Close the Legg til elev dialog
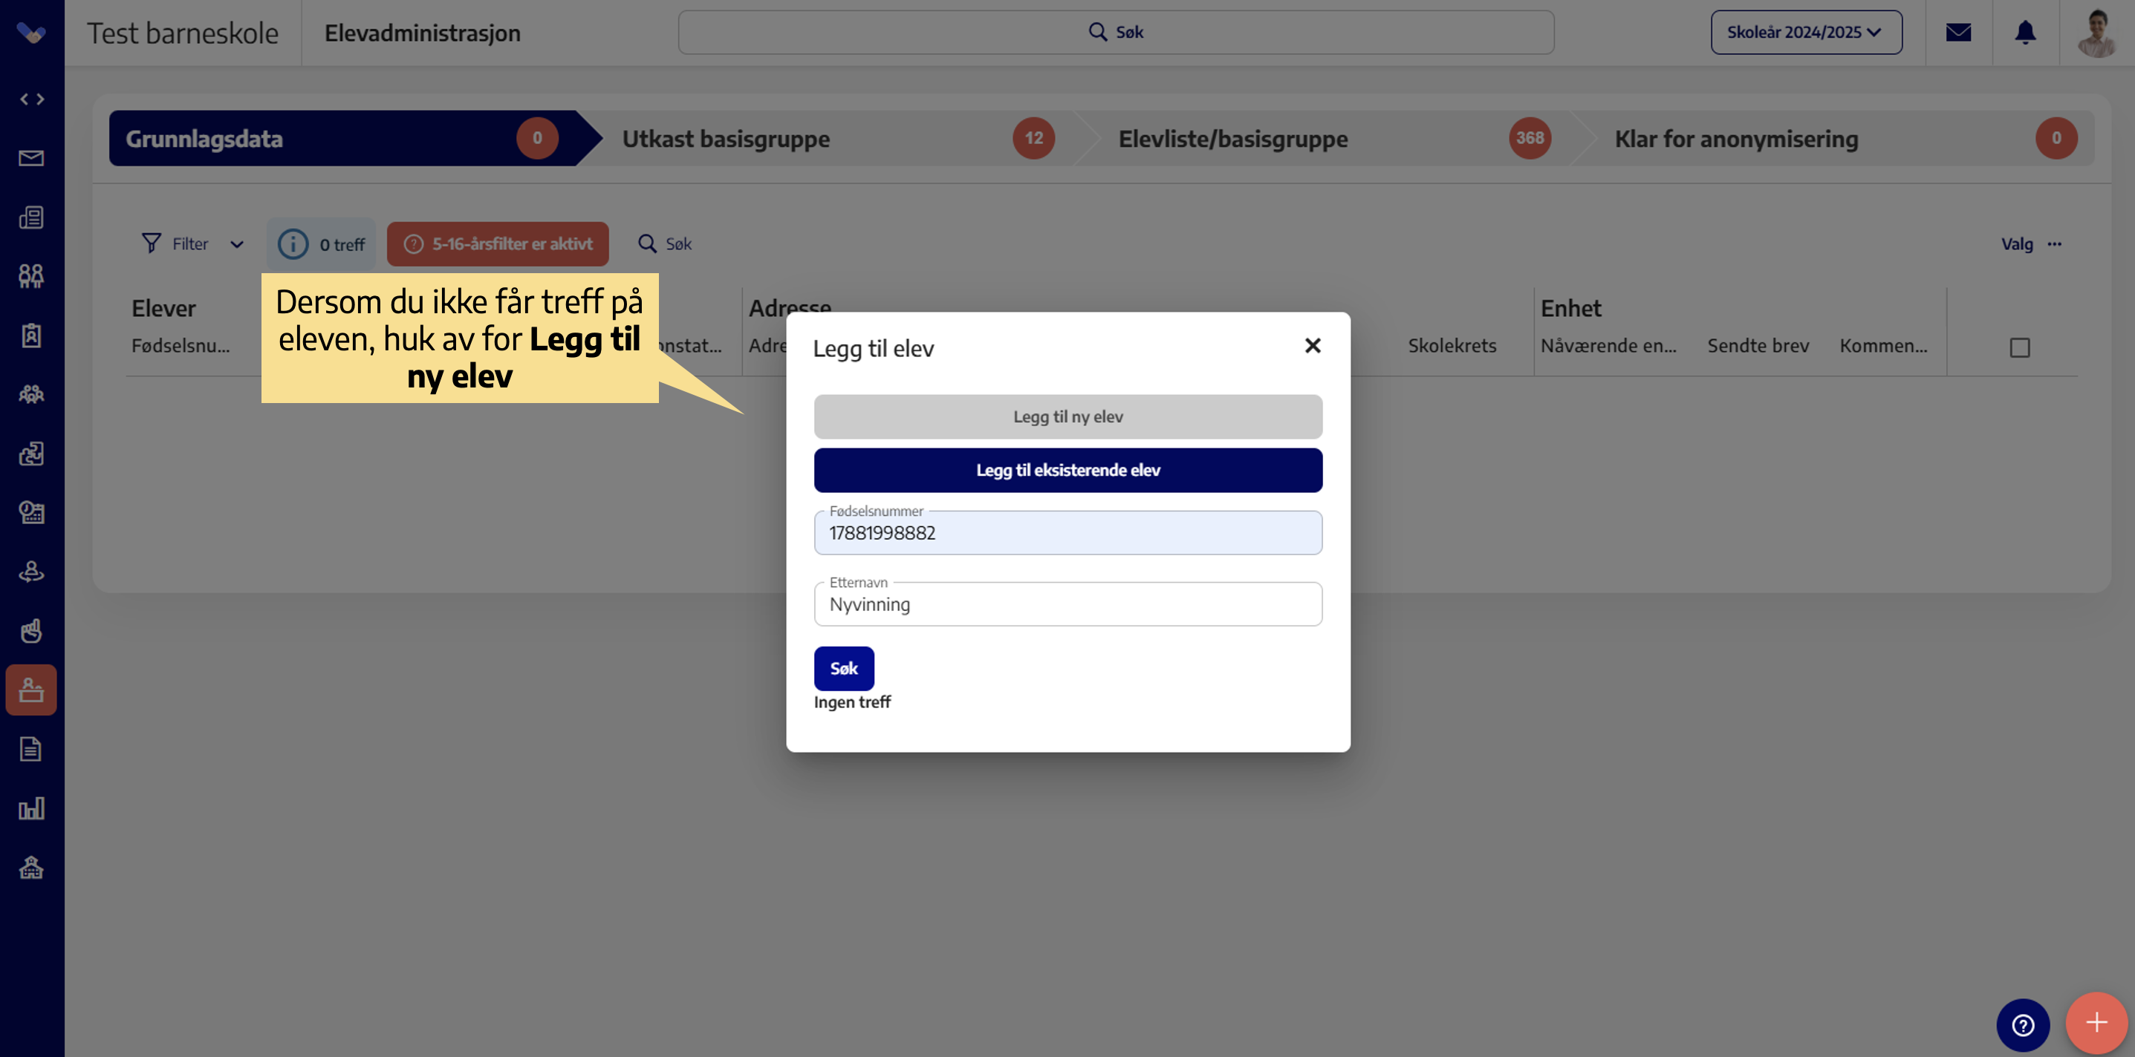 click(x=1313, y=345)
